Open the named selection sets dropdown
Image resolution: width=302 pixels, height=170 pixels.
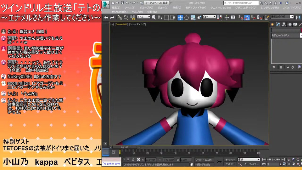[282, 17]
